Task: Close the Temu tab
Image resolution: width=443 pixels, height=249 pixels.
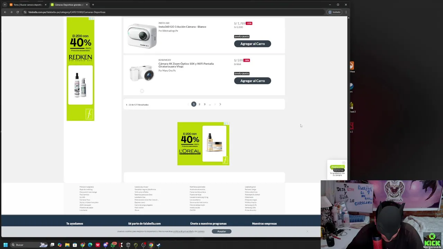Action: click(x=45, y=4)
